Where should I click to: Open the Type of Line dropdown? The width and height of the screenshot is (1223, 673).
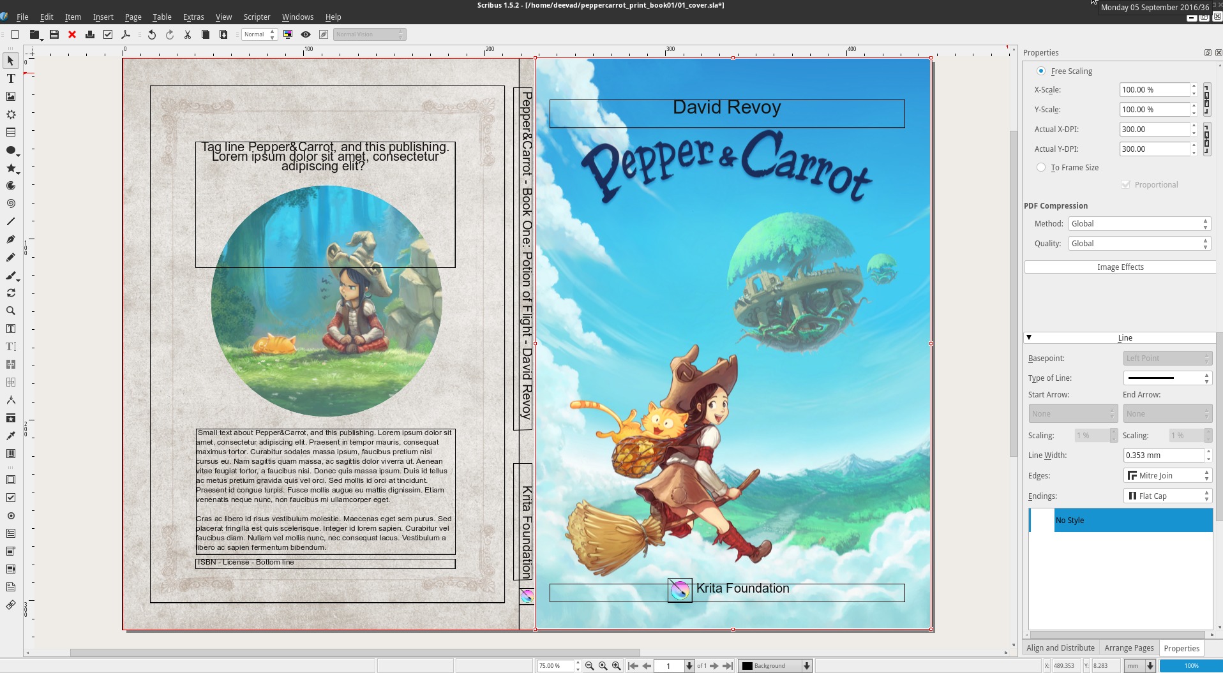(x=1167, y=378)
